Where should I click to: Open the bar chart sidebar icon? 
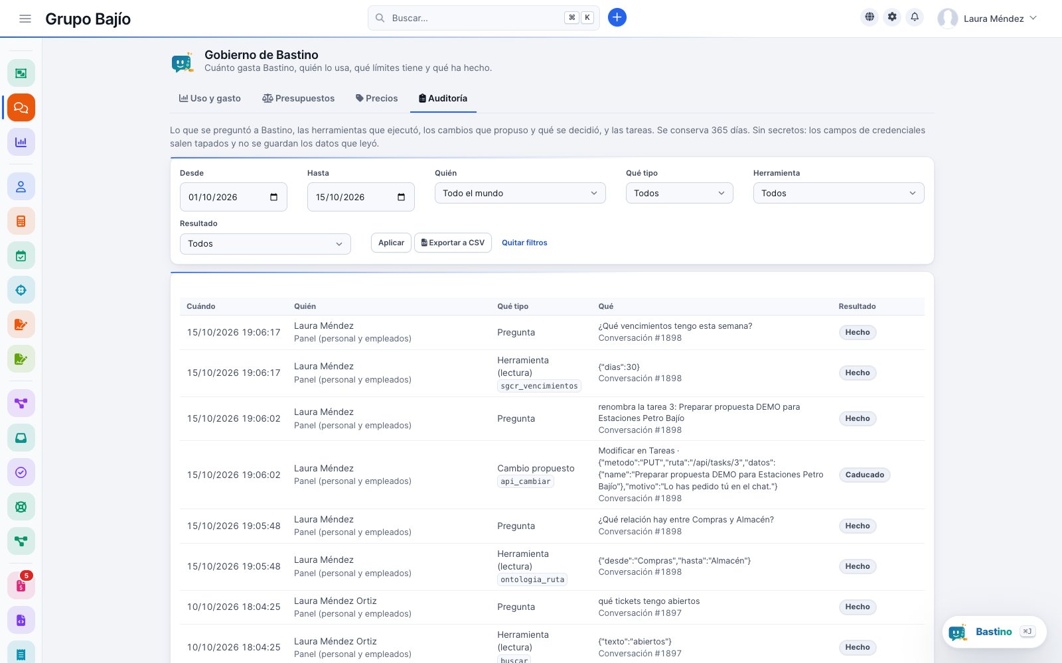(21, 142)
